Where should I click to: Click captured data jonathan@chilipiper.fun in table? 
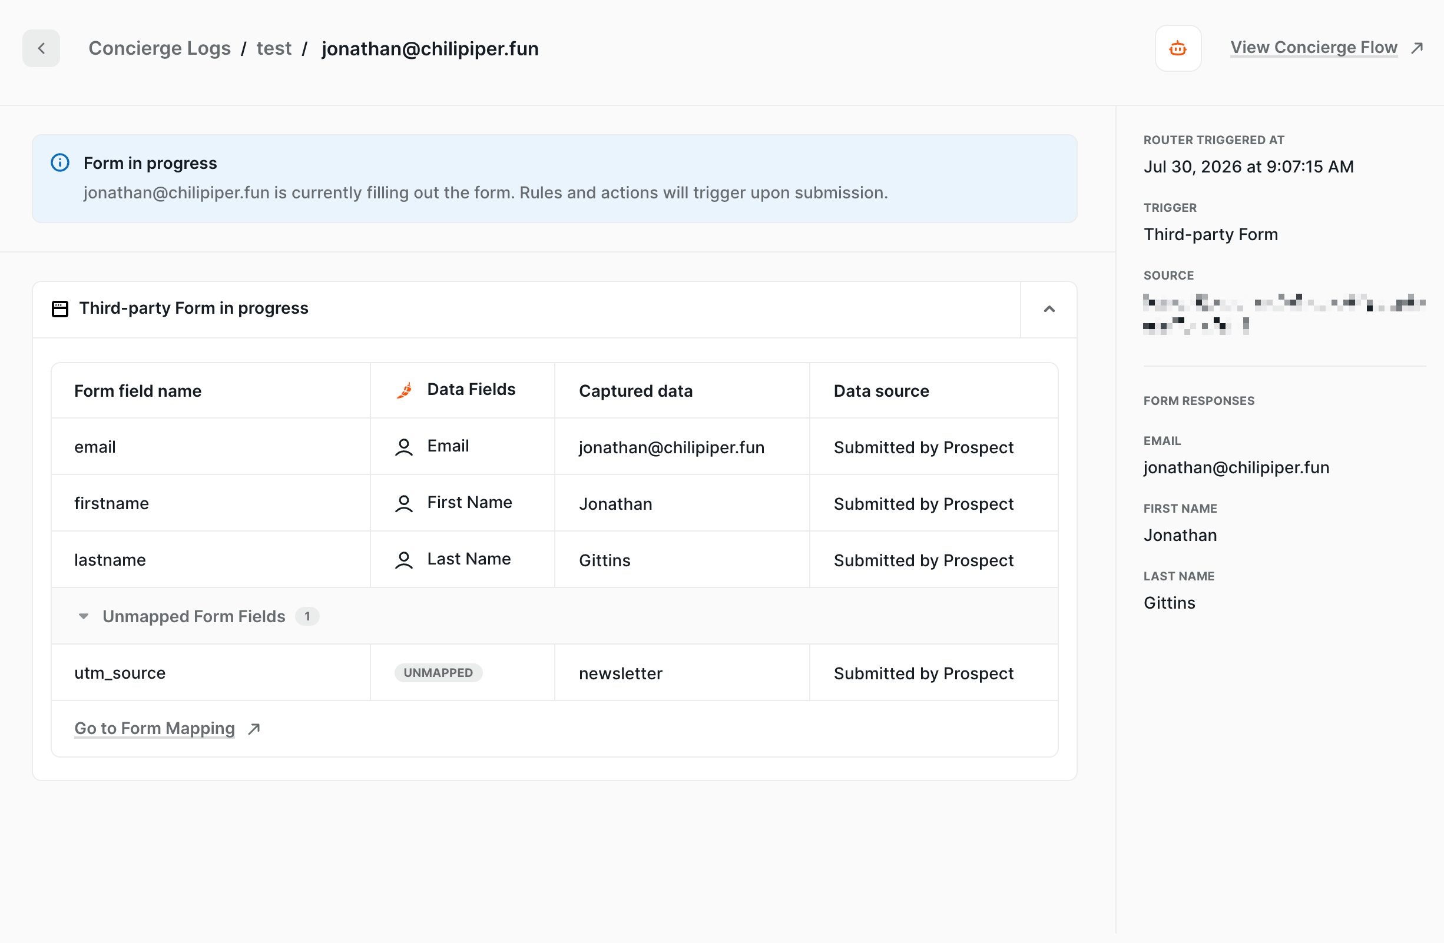671,447
